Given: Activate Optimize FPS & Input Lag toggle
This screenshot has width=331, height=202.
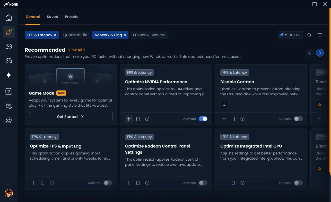Looking at the screenshot, I should 108,183.
